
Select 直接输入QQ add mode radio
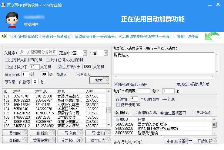pos(135,113)
